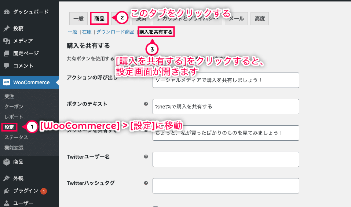Open the 商品 box icon in sidebar
This screenshot has height=207, width=351.
click(7, 162)
